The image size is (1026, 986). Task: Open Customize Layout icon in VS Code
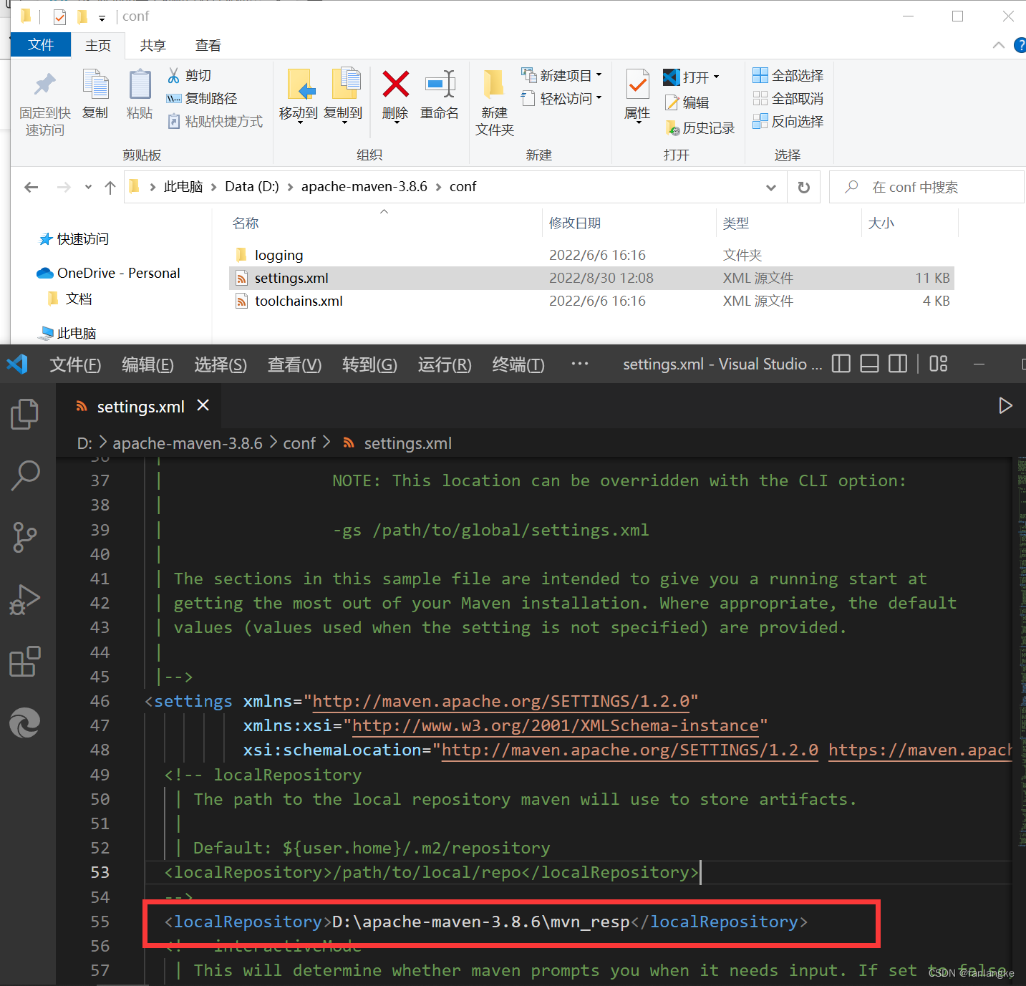coord(938,364)
